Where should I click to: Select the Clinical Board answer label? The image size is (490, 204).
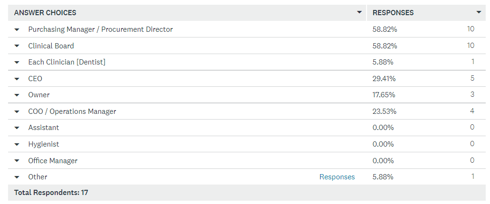pos(51,46)
